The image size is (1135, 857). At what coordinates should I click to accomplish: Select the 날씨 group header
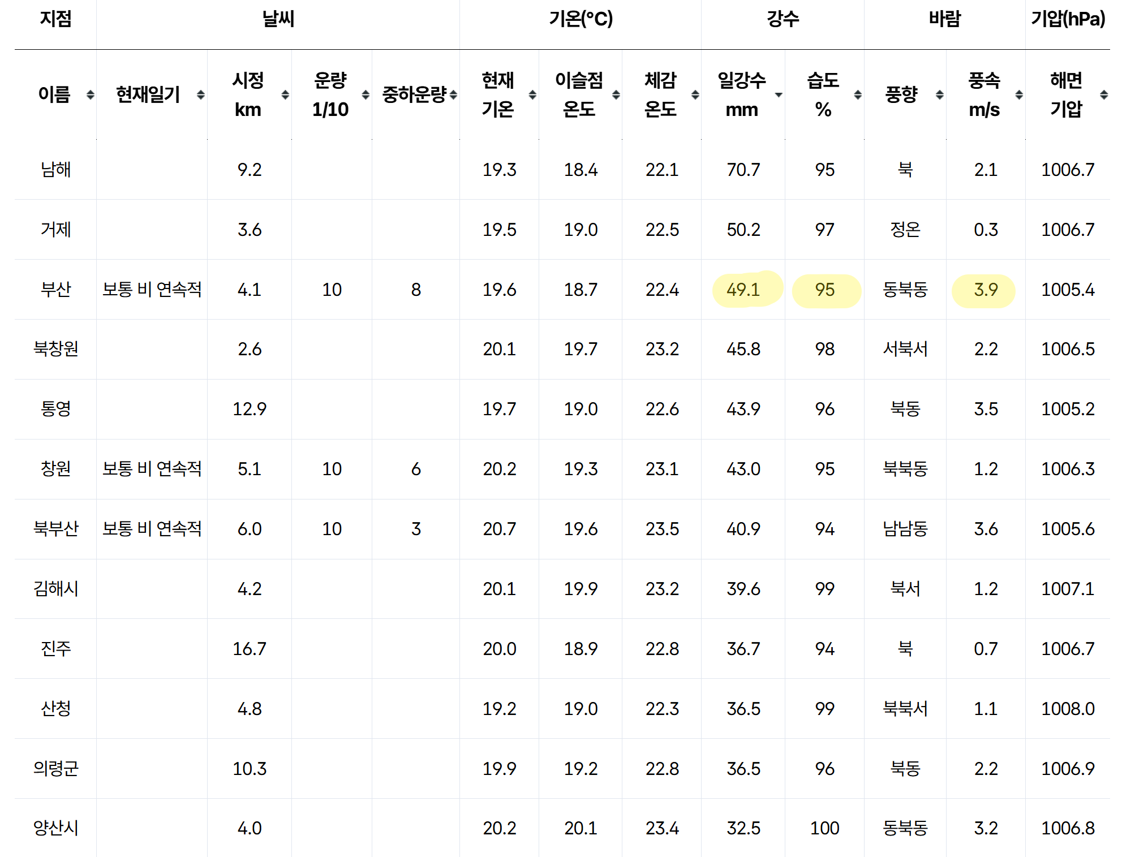click(278, 19)
